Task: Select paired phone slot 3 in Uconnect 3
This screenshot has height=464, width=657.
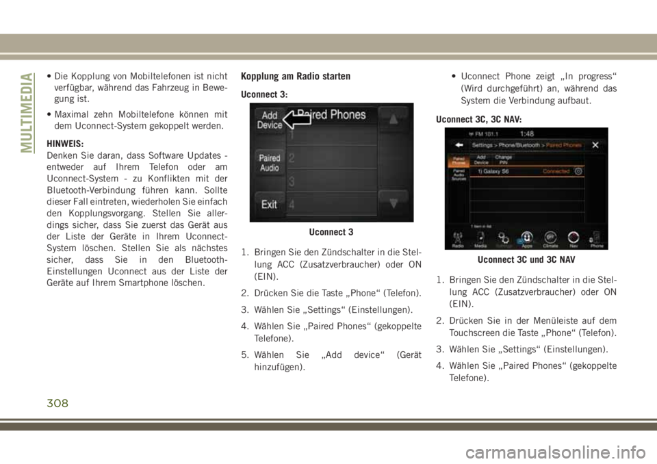Action: point(333,181)
